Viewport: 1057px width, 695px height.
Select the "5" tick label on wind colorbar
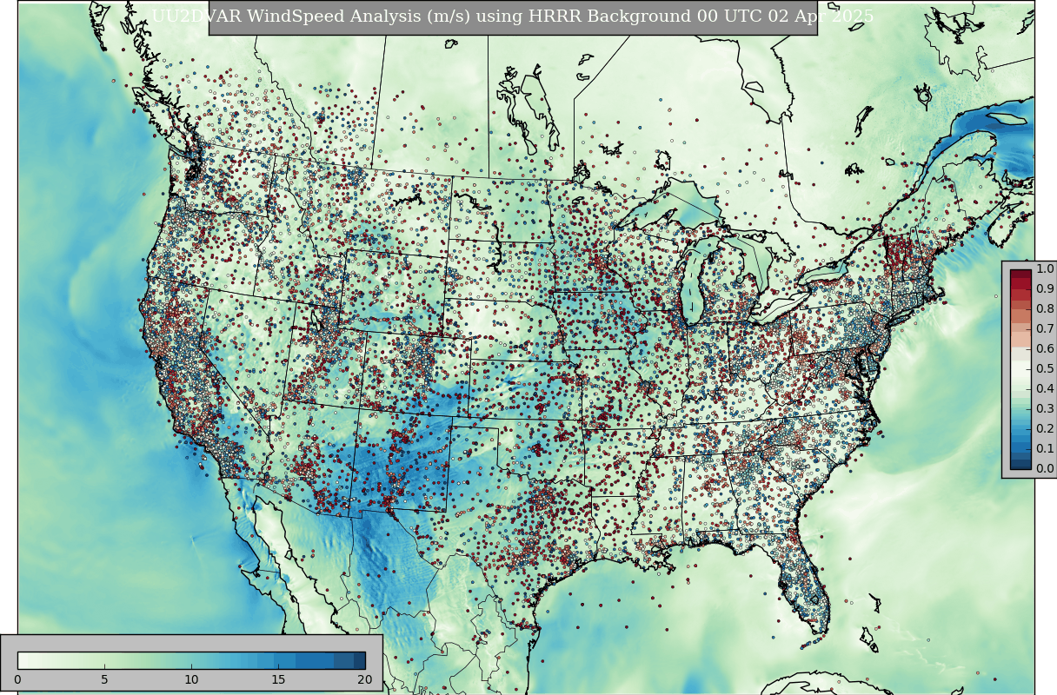(x=104, y=679)
